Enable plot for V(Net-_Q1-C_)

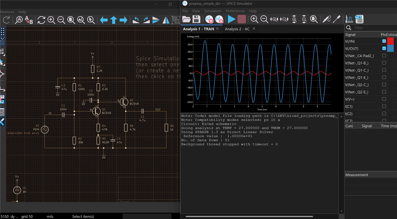(384, 70)
